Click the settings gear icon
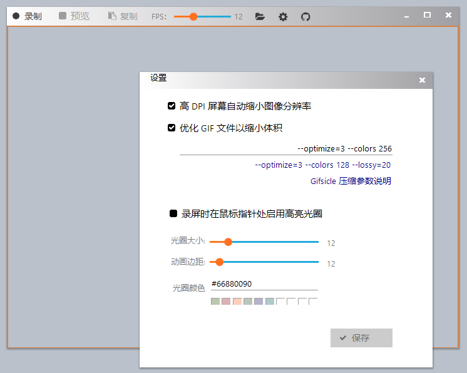 [283, 17]
